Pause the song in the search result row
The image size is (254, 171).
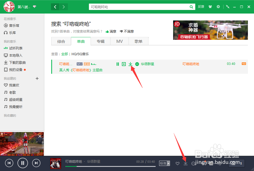118,64
